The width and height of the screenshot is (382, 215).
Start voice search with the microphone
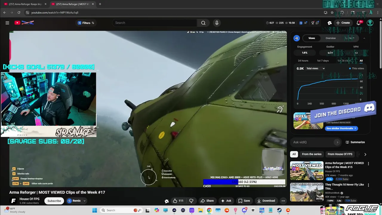click(217, 23)
